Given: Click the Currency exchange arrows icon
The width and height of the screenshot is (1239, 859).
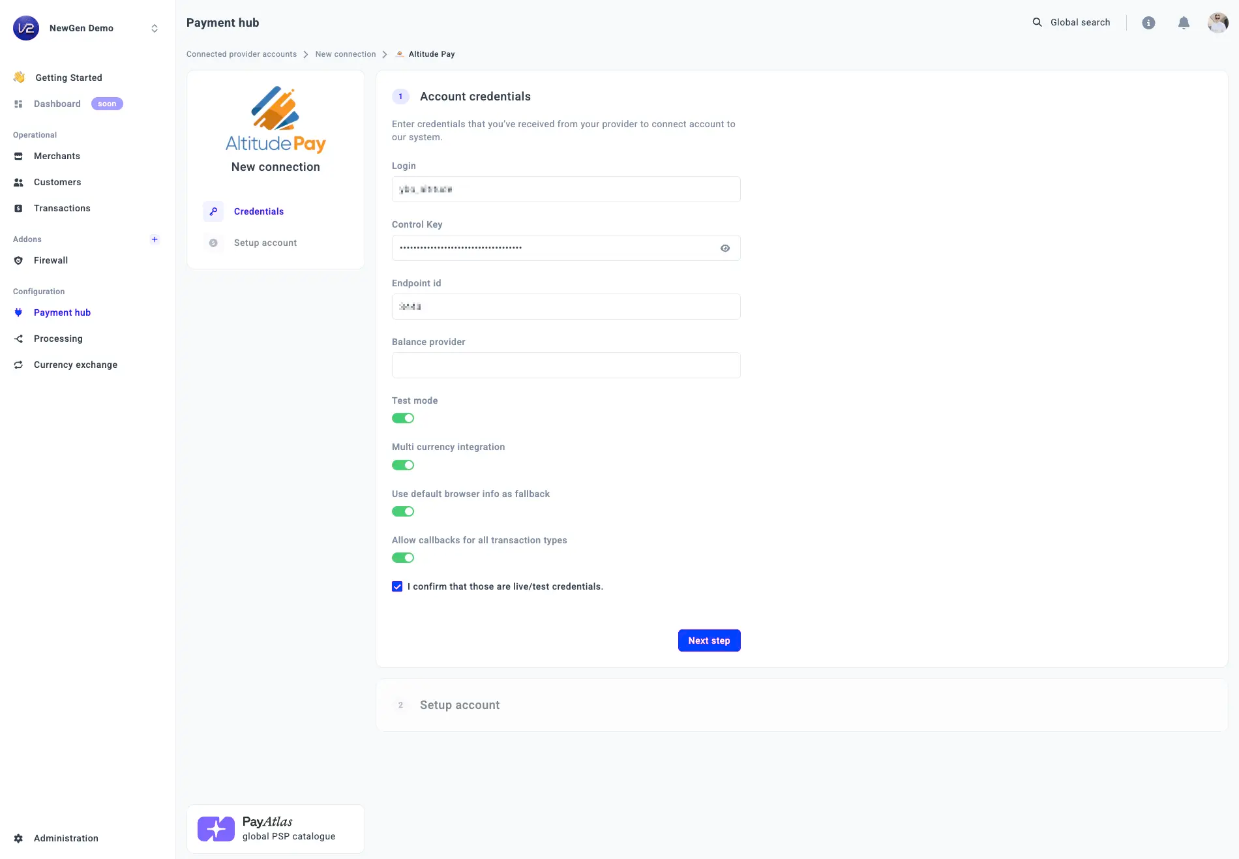Looking at the screenshot, I should tap(18, 365).
